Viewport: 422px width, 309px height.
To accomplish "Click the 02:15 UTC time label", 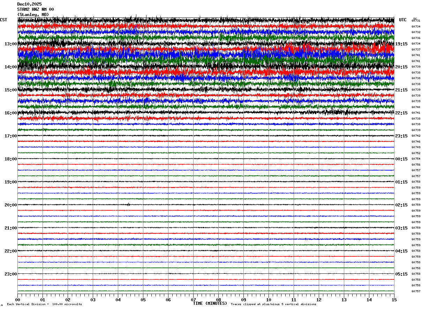I will pyautogui.click(x=401, y=205).
